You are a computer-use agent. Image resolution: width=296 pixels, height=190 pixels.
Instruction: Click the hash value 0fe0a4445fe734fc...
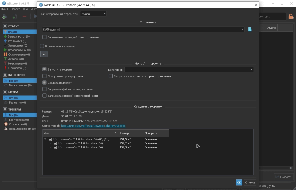coord(89,121)
